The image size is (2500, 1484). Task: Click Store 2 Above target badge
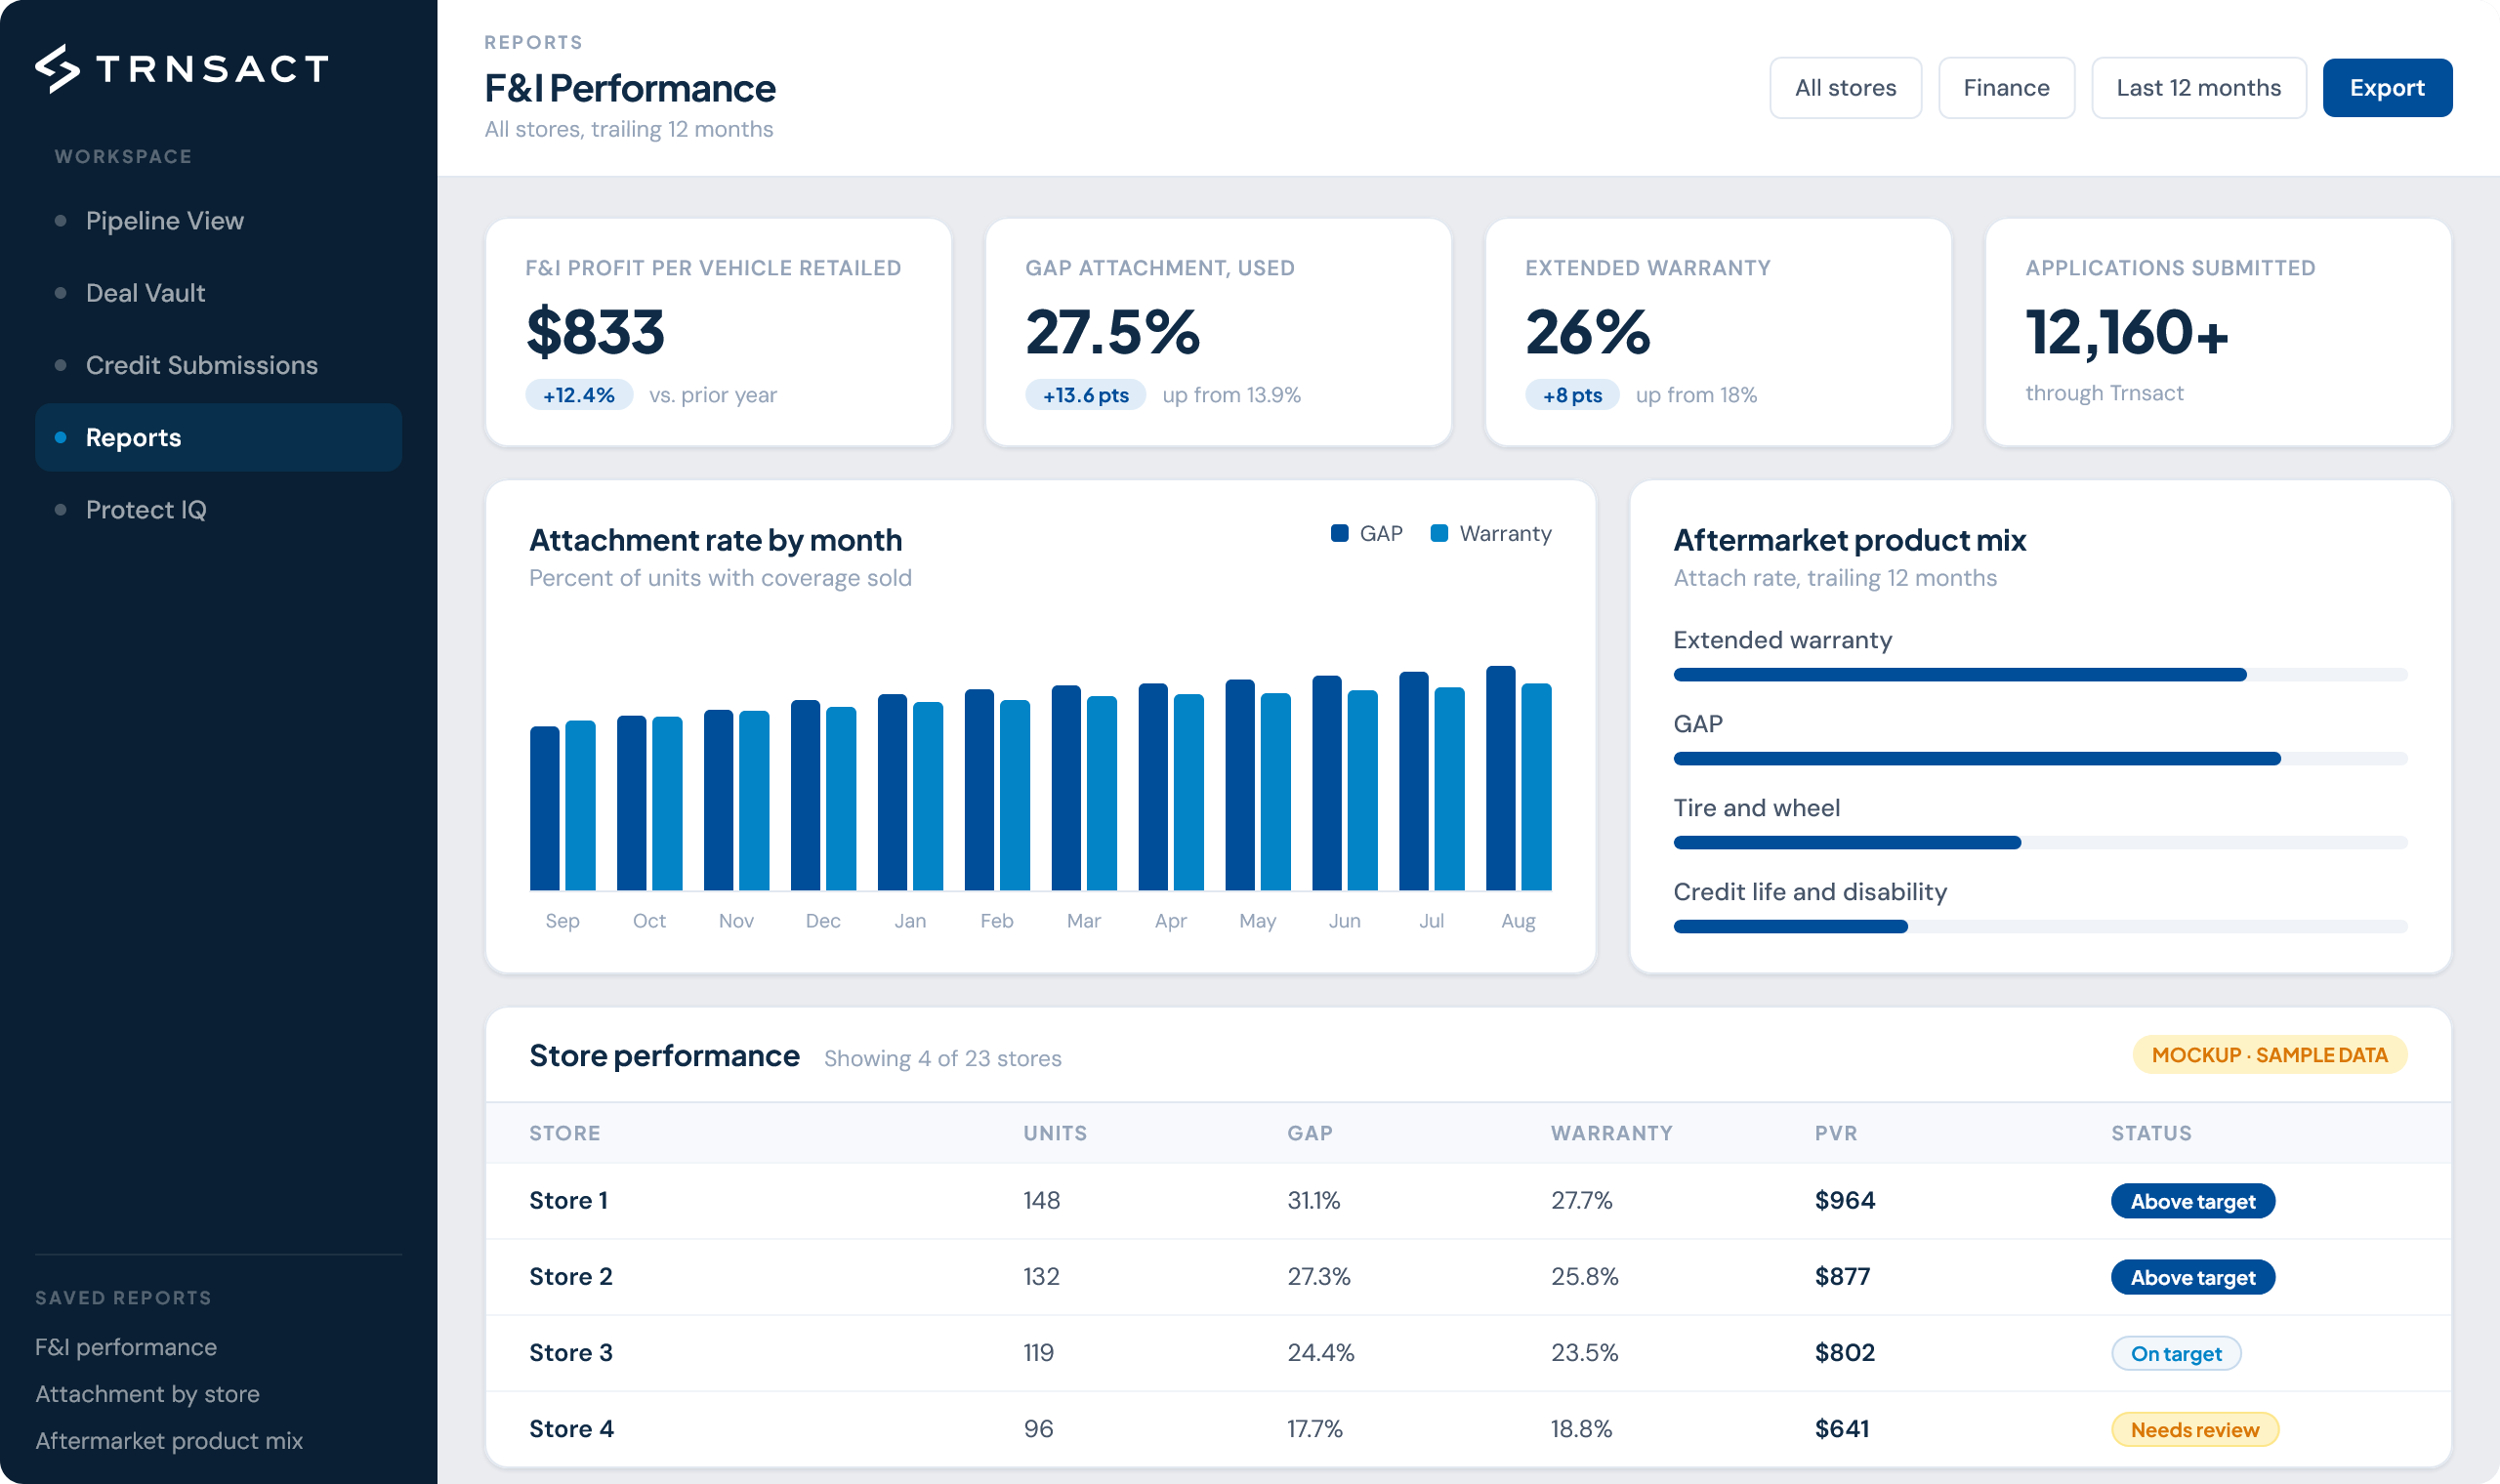click(x=2193, y=1277)
